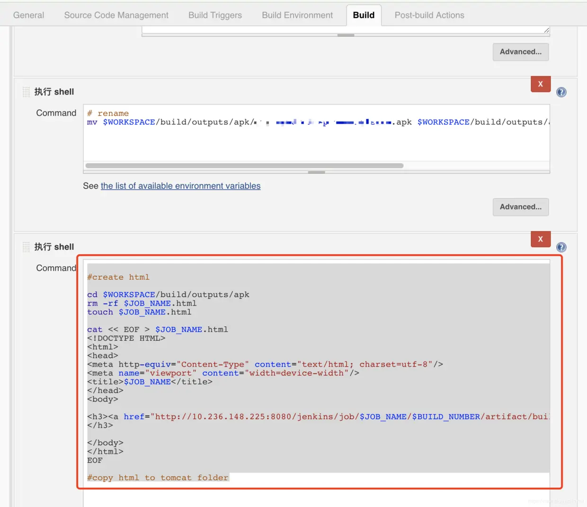The width and height of the screenshot is (587, 507).
Task: Click the '#copy html to tomcat folder' comment
Action: 158,478
